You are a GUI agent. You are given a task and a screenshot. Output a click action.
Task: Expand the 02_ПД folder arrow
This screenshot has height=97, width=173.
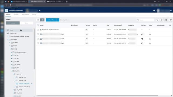10,46
